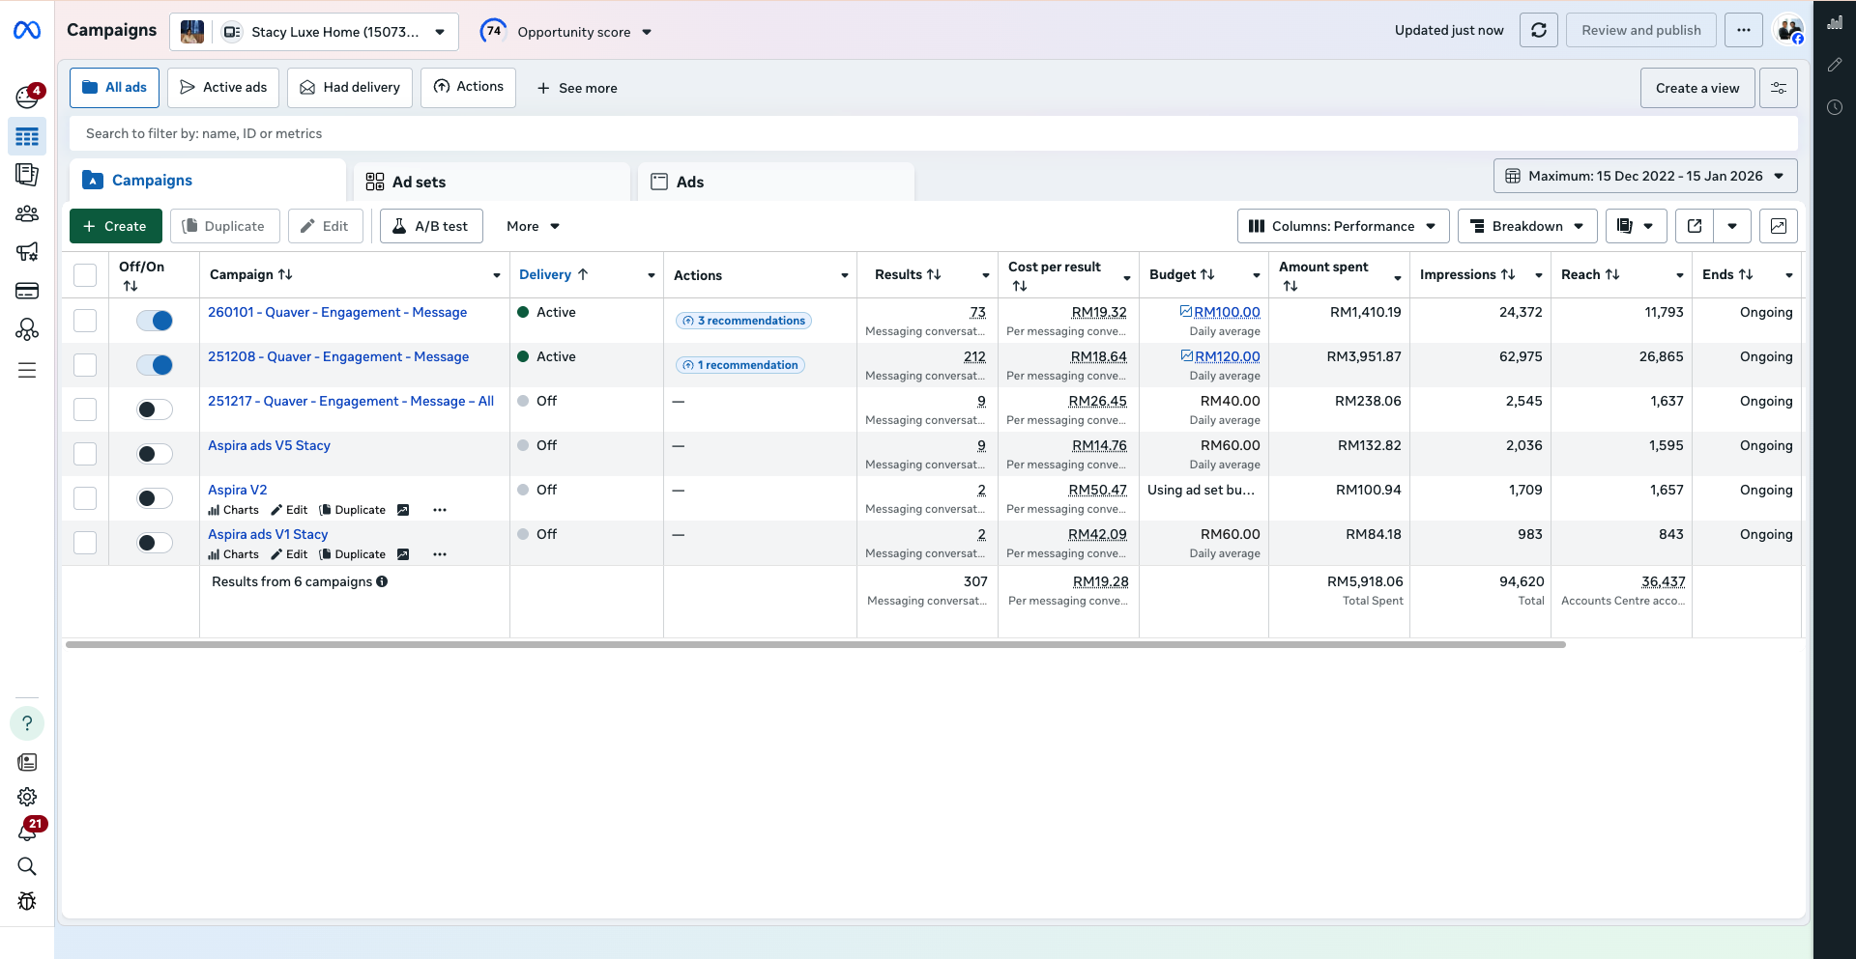Open the bug report icon
Screen dimensions: 1856x959
point(27,901)
